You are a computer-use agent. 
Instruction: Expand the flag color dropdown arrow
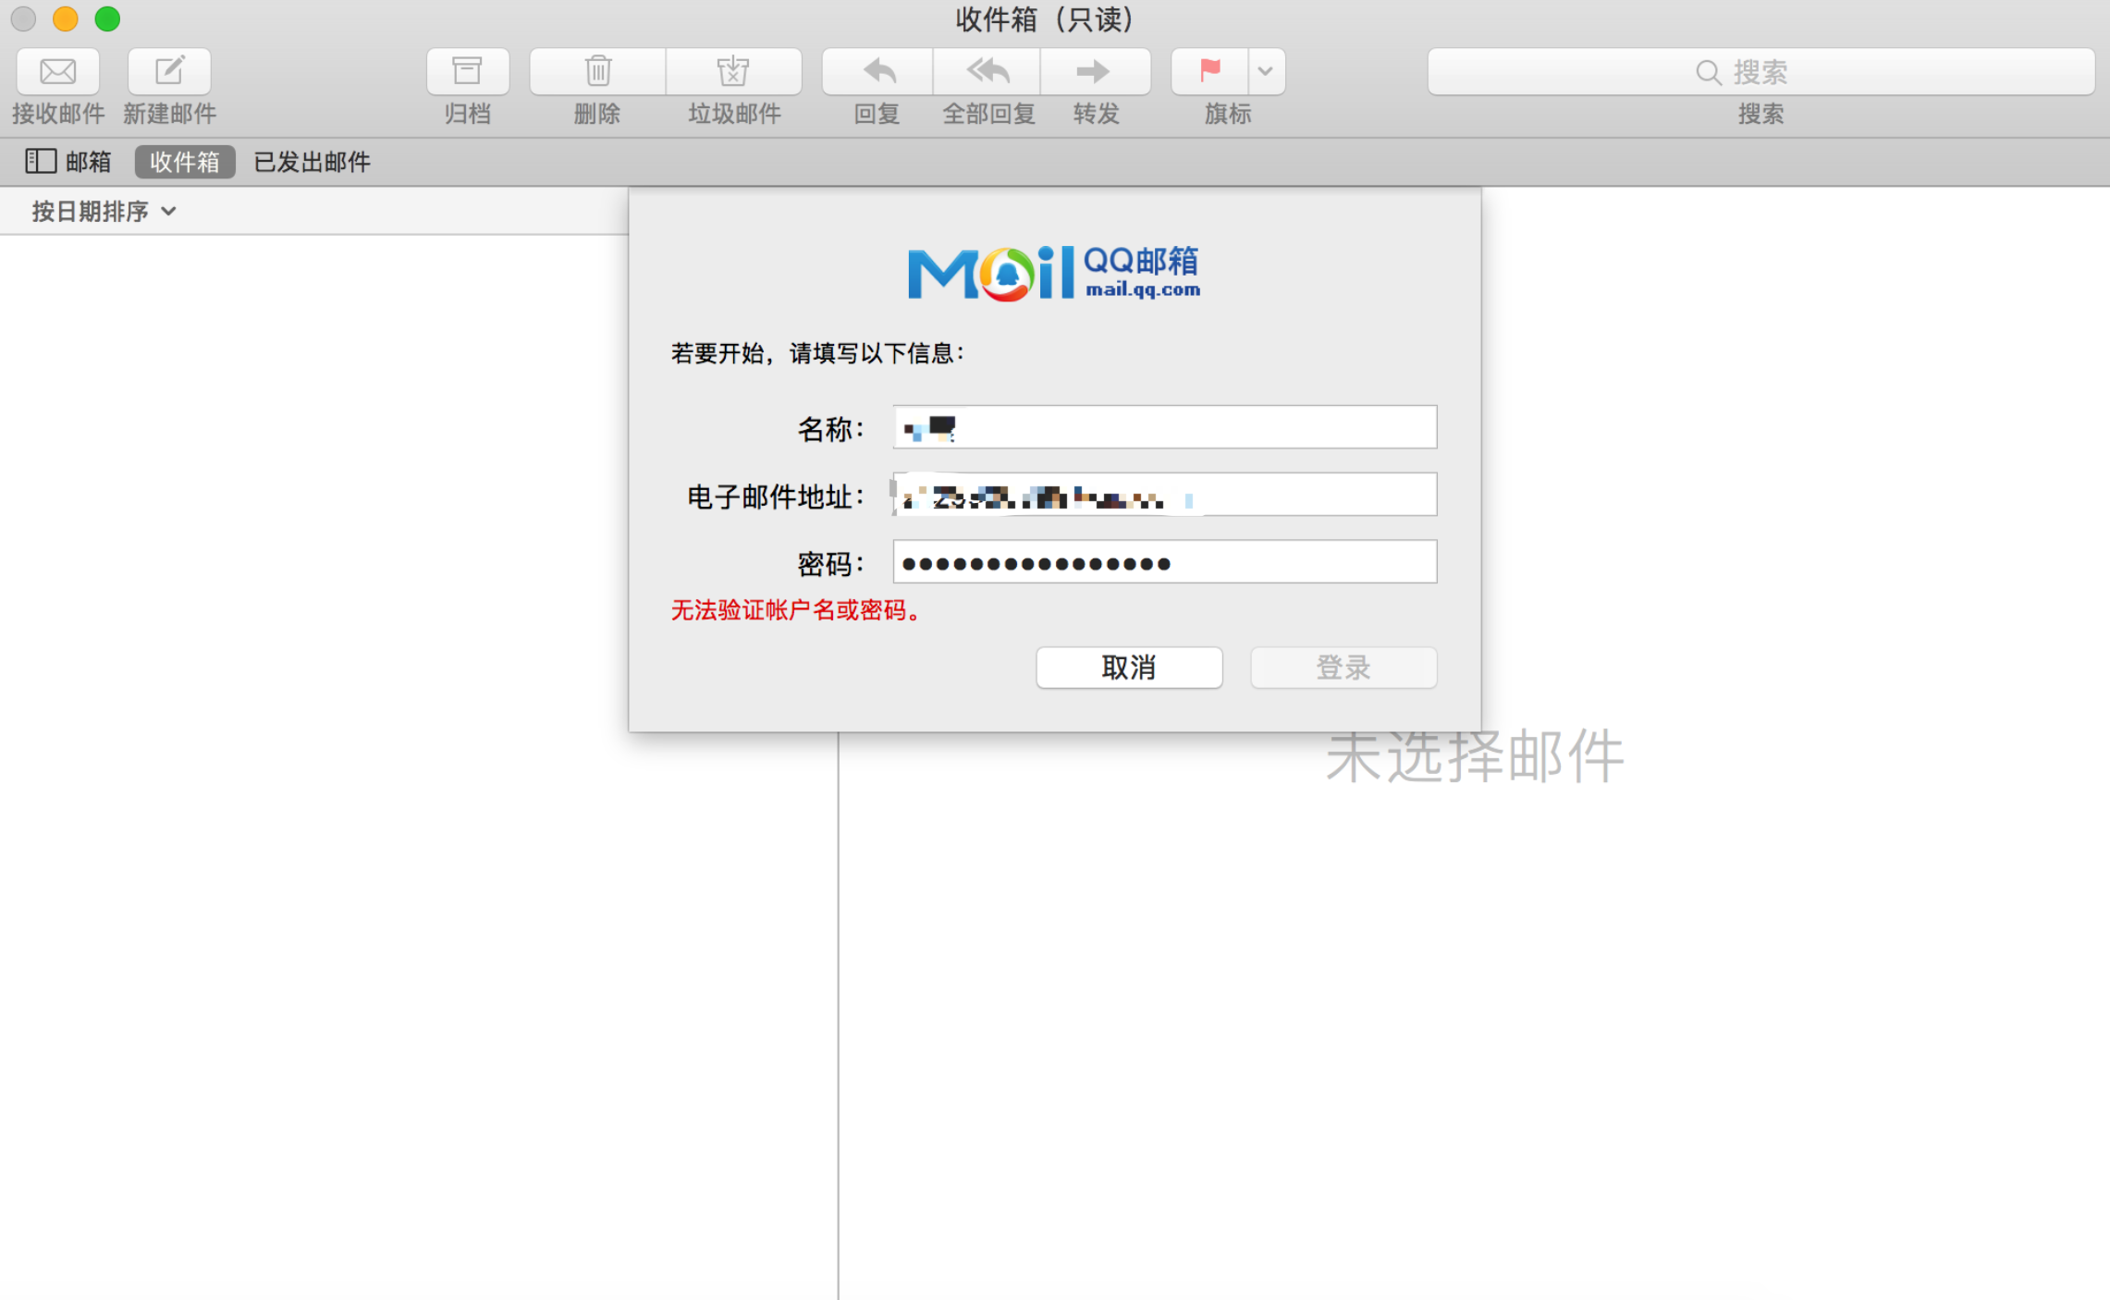pyautogui.click(x=1266, y=71)
